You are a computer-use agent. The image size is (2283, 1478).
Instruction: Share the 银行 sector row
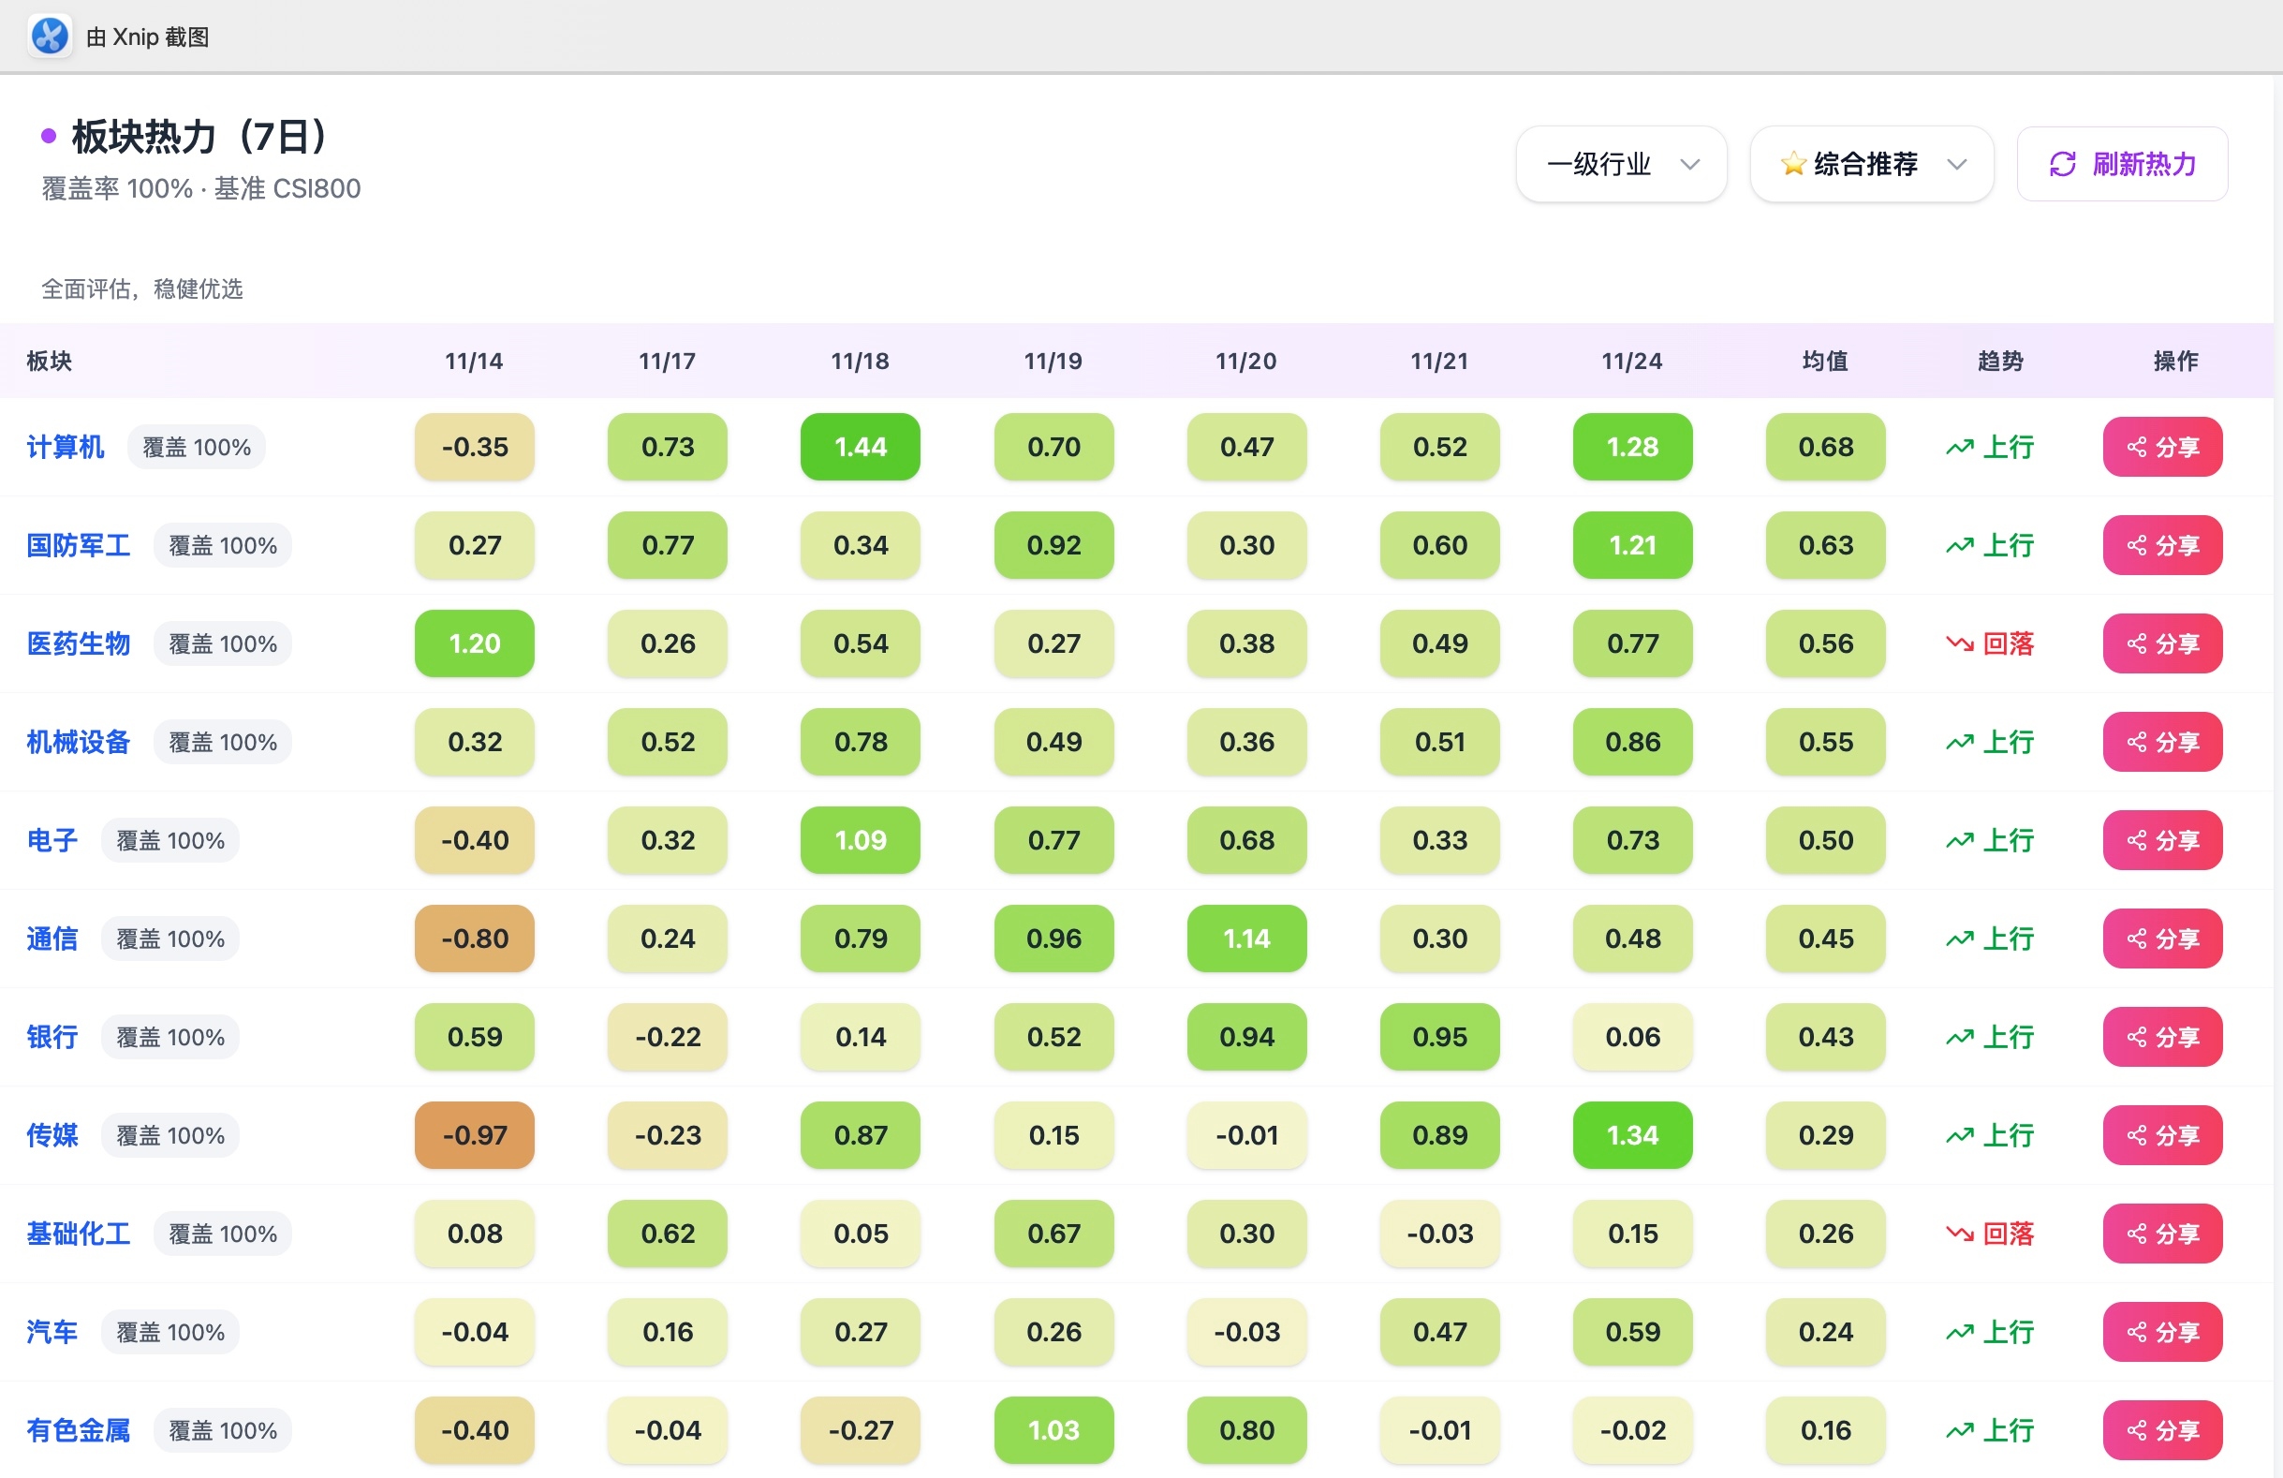tap(2162, 1038)
